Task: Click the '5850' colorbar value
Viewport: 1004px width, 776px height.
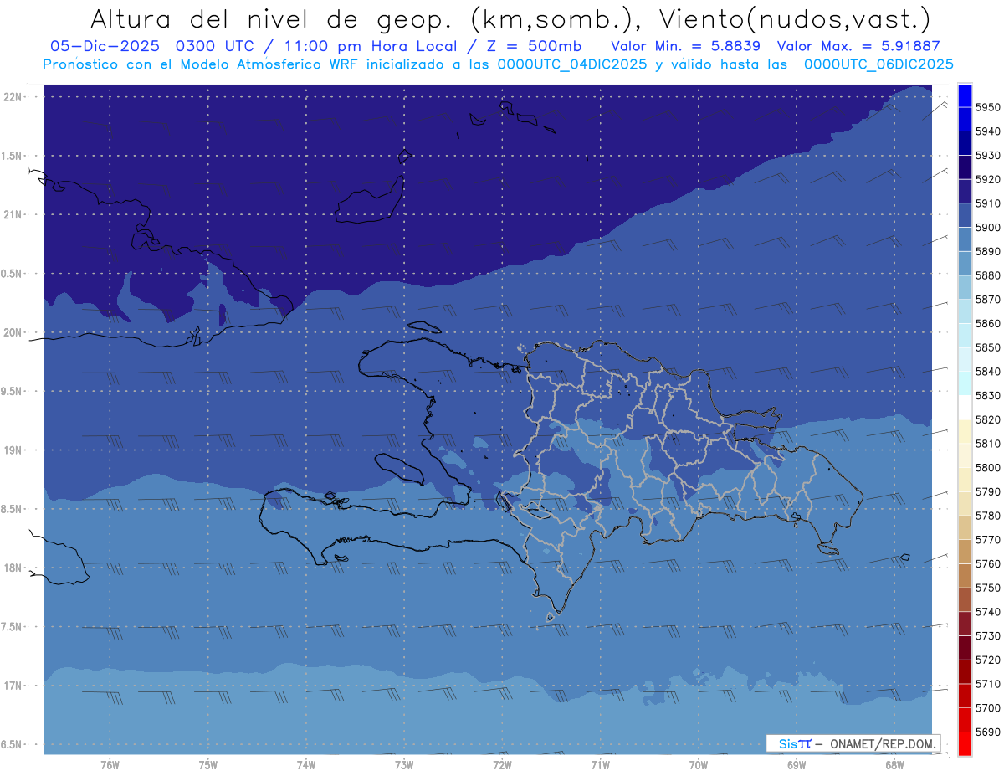Action: [988, 347]
